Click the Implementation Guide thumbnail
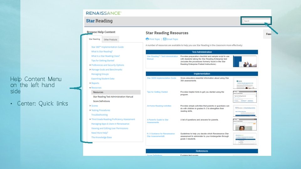The image size is (301, 169). [245, 83]
